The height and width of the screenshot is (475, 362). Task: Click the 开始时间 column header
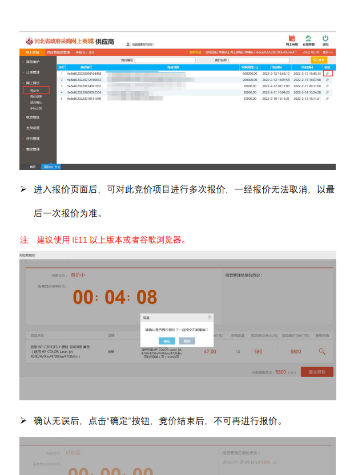[x=276, y=67]
